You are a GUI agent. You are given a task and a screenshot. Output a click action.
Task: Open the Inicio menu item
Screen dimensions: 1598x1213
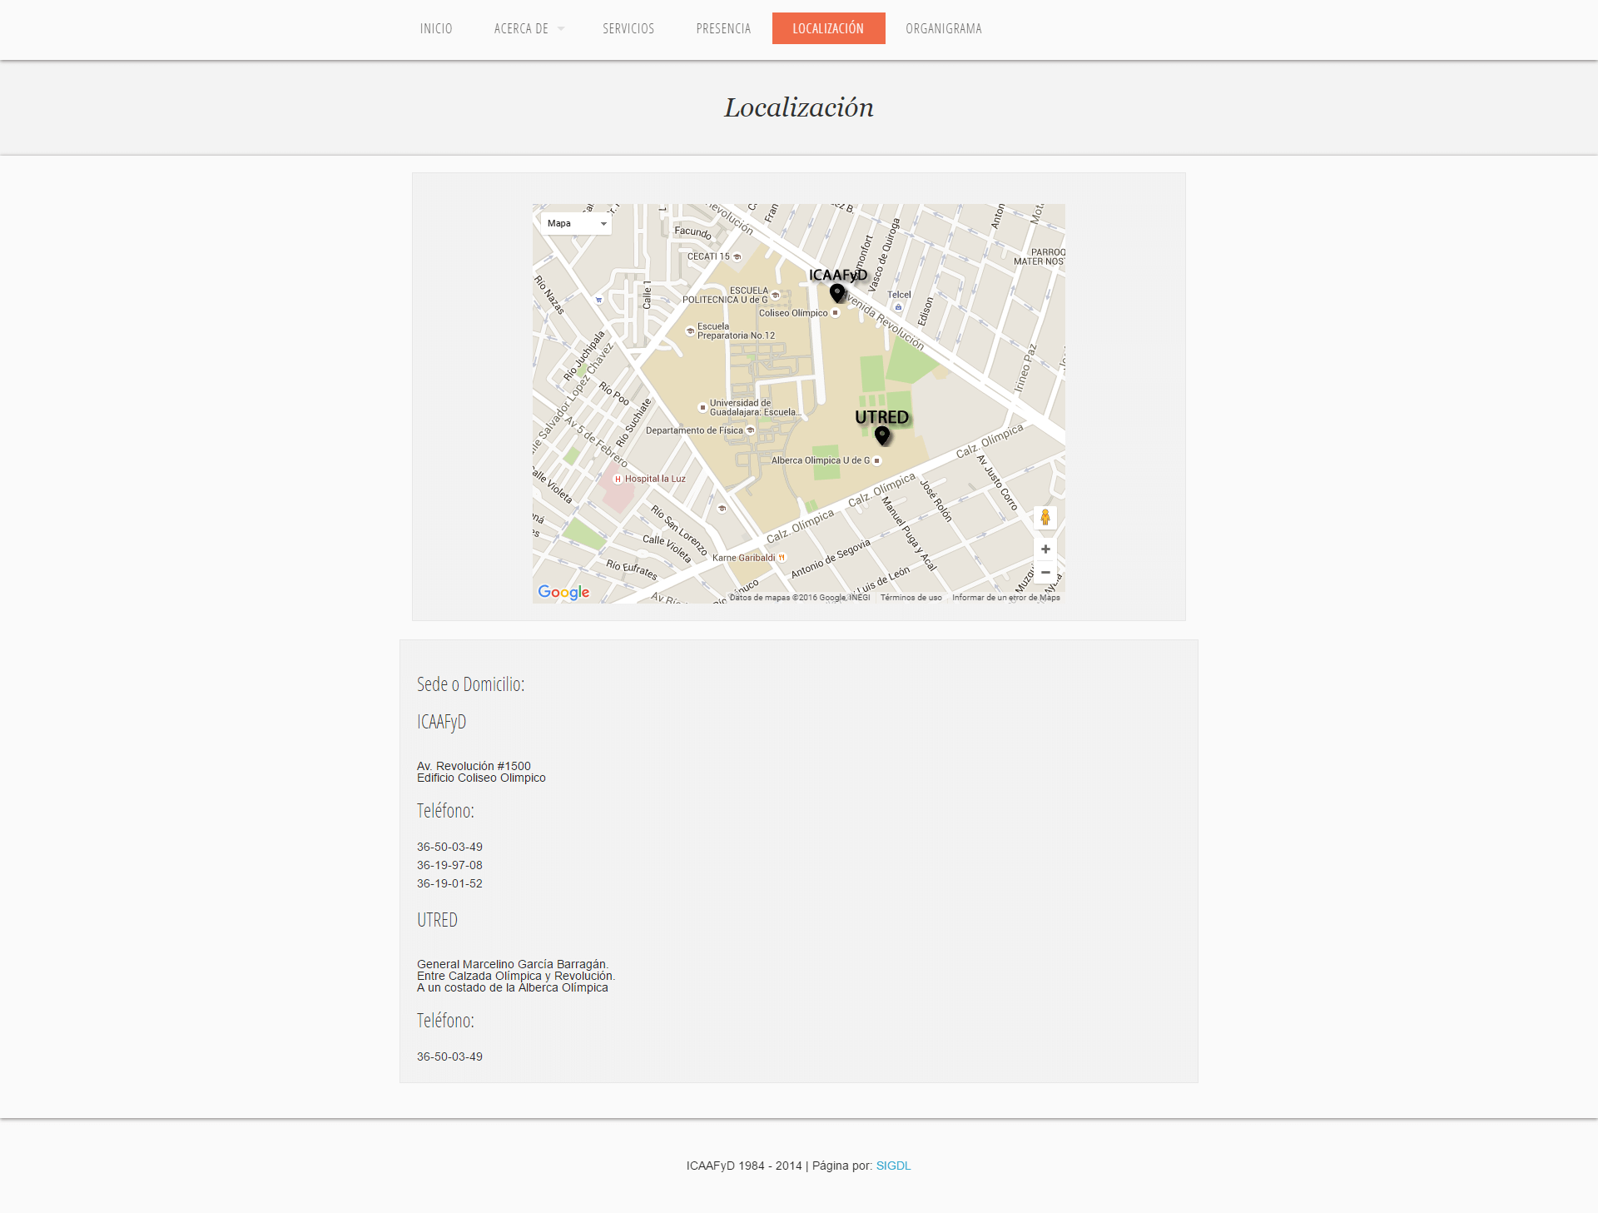(436, 29)
